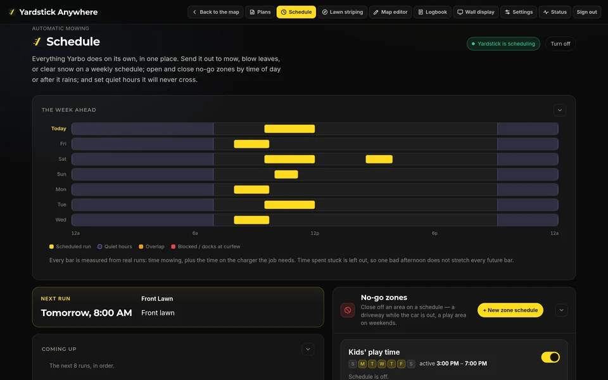
Task: Select Tuesday's scheduled run bar
Action: point(289,205)
